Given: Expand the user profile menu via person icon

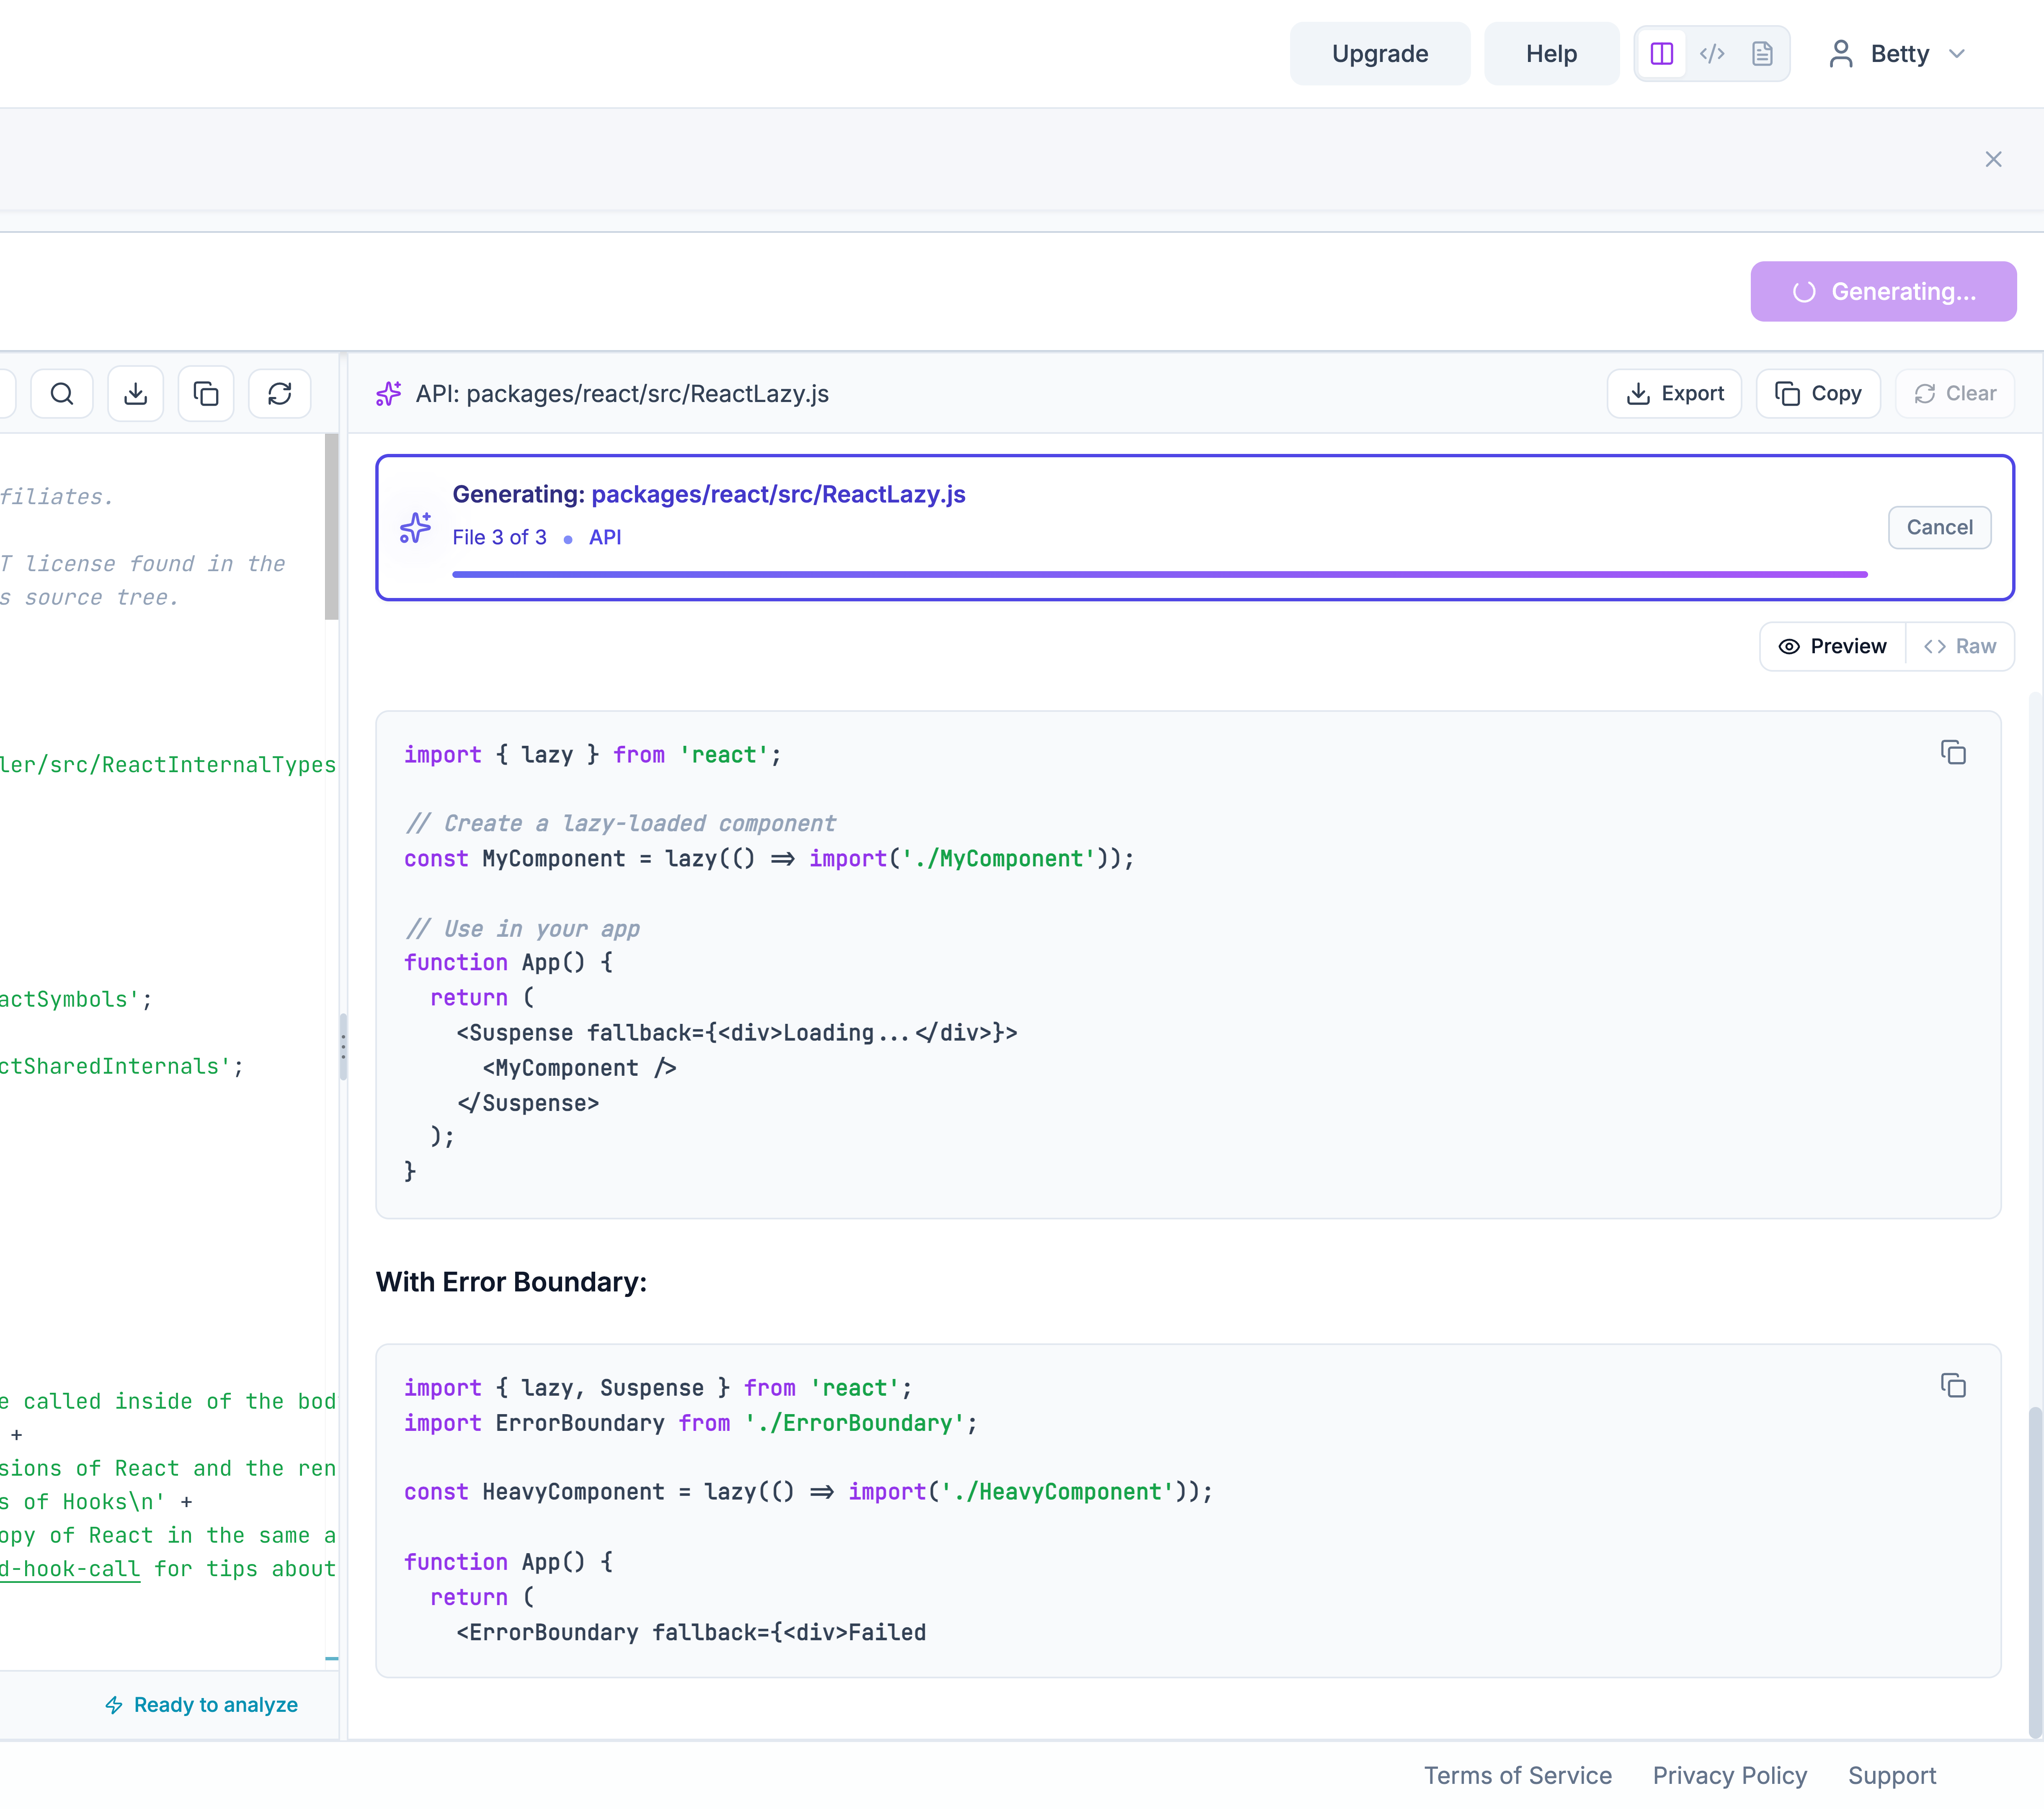Looking at the screenshot, I should coord(1840,54).
